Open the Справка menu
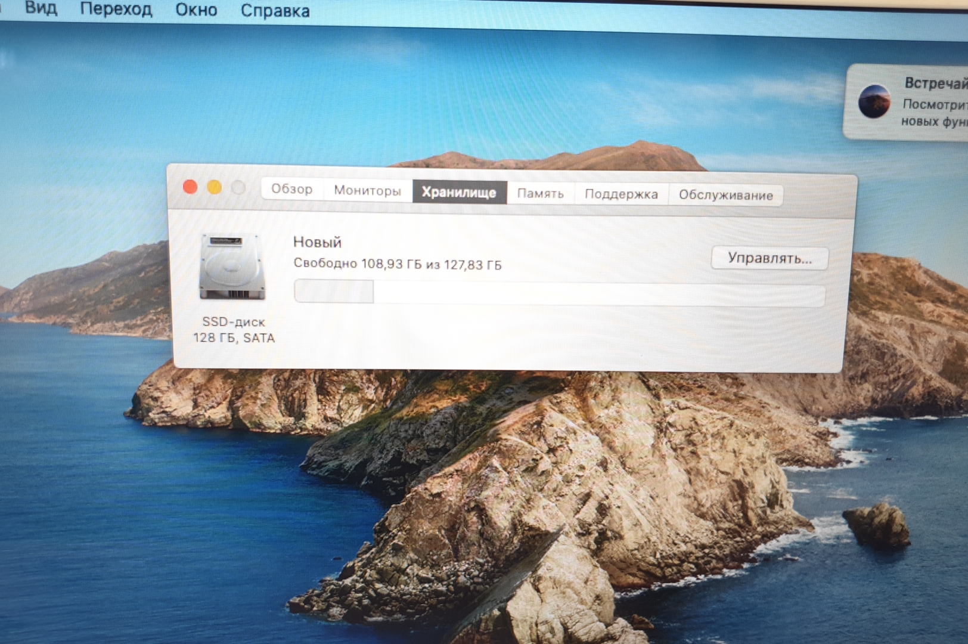Screen dimensions: 968x644 click(x=275, y=11)
